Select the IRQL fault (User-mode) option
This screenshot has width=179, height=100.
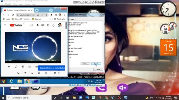click(75, 48)
